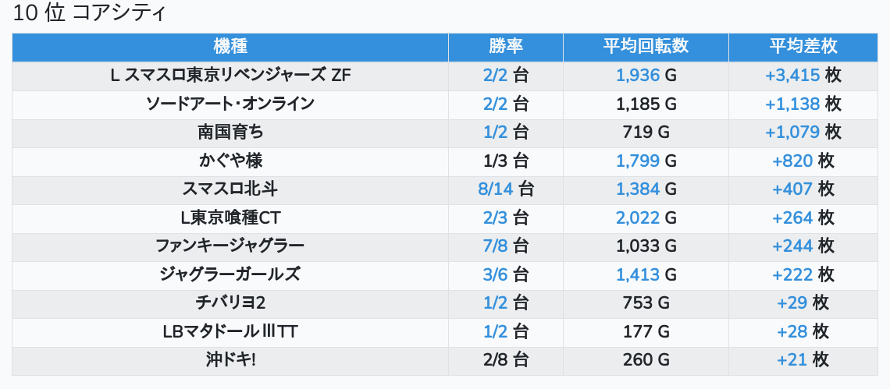Click the ジャグラーガールズ machine name

pos(230,274)
